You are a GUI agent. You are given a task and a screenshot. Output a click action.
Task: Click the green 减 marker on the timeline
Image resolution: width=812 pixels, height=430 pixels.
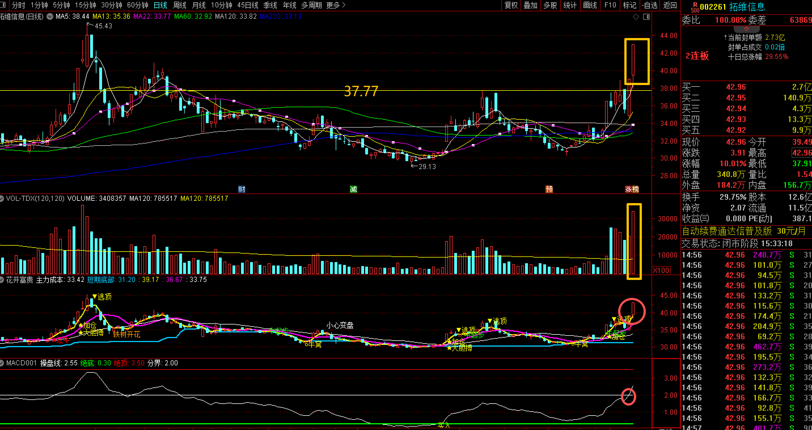(353, 189)
